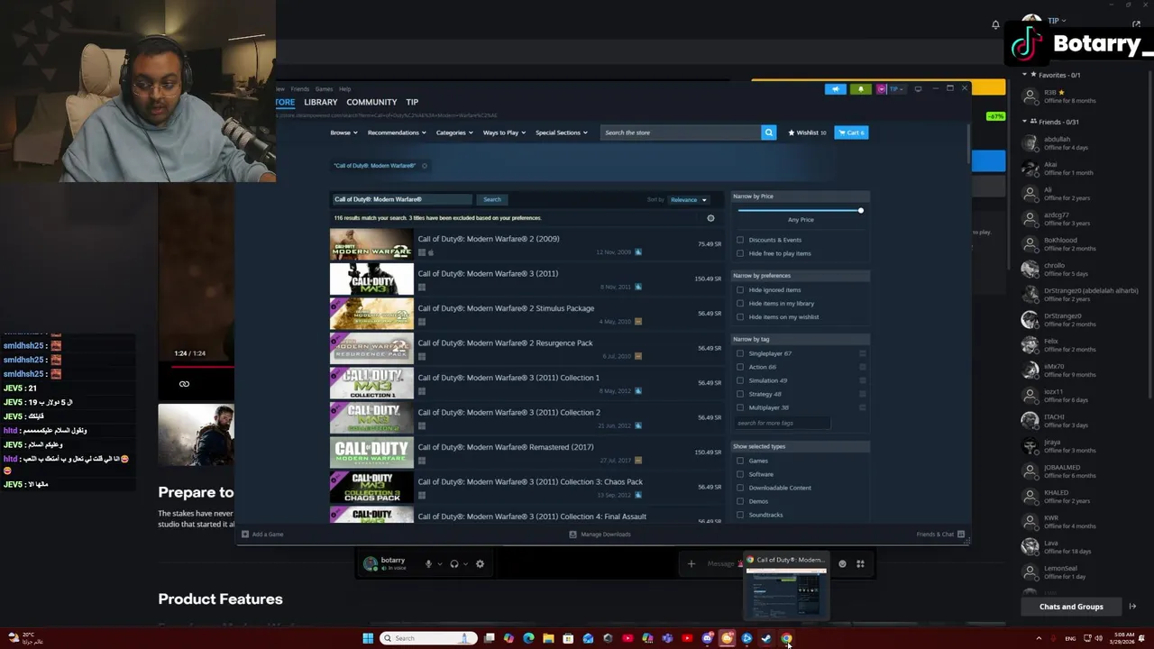
Task: Click the Windows taskbar Search box
Action: pyautogui.click(x=427, y=638)
